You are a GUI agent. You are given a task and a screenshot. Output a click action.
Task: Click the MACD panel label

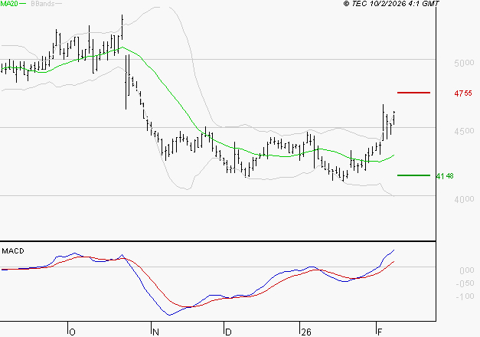13,251
